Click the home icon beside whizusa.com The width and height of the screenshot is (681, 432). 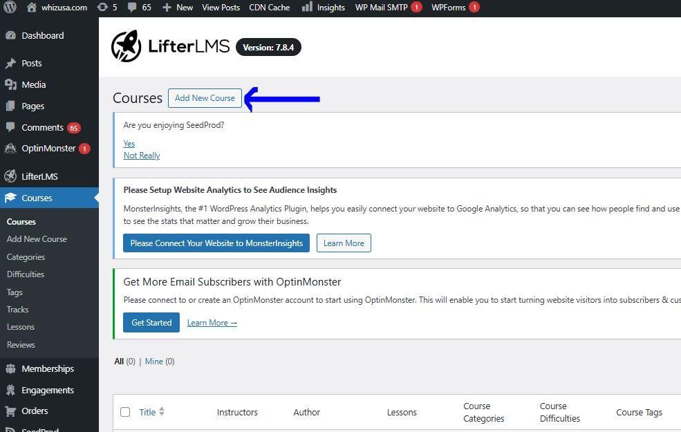pos(32,7)
